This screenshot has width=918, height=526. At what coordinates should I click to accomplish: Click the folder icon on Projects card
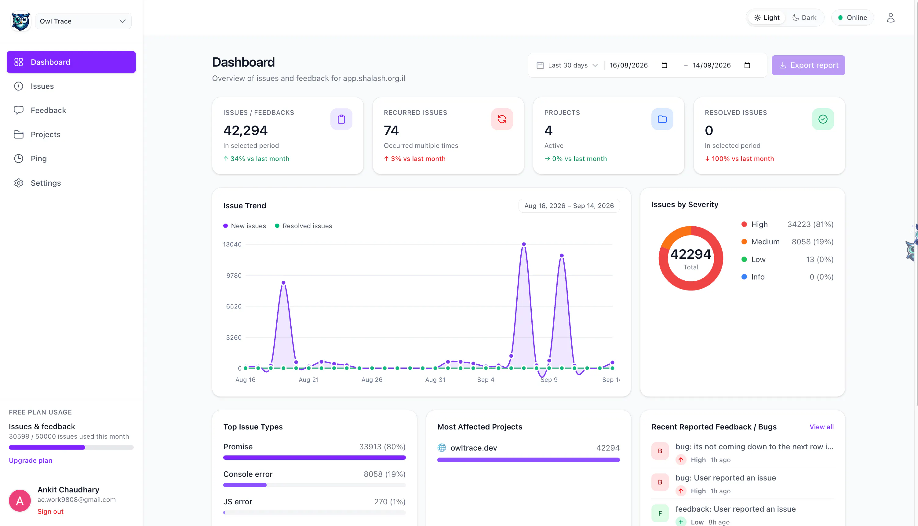(662, 119)
